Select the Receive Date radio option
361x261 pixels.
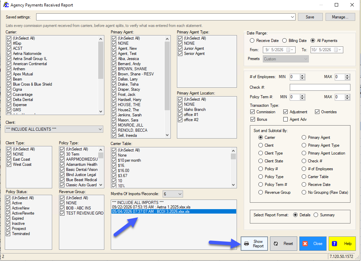(x=252, y=41)
